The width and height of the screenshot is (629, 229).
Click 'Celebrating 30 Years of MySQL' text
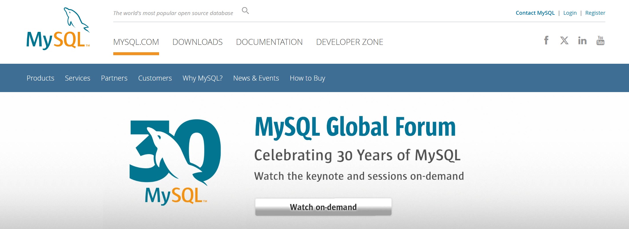point(357,155)
